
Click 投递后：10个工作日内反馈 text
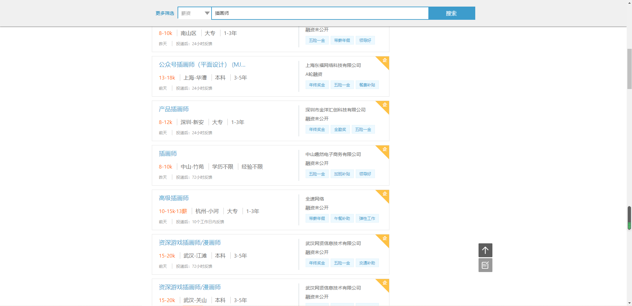[x=200, y=222]
